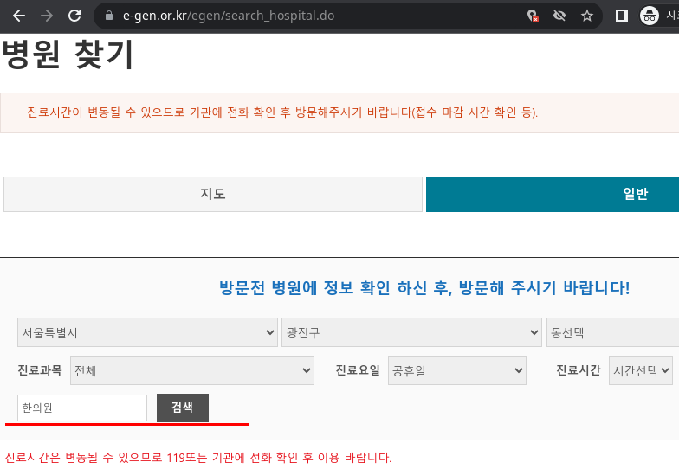Screen dimensions: 679x469
Task: Open the 진료시간 시간선택 dropdown
Action: click(x=641, y=370)
